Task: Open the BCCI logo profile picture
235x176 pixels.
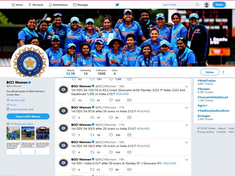Action: [30, 63]
